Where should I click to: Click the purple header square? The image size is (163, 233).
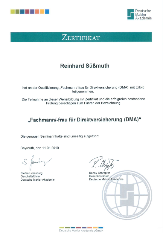32,12
